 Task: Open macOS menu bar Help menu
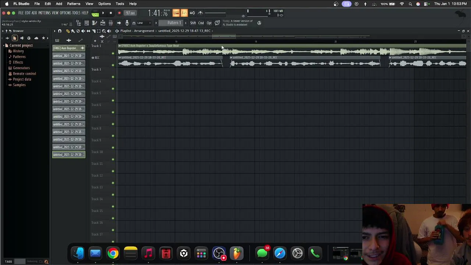pyautogui.click(x=133, y=4)
